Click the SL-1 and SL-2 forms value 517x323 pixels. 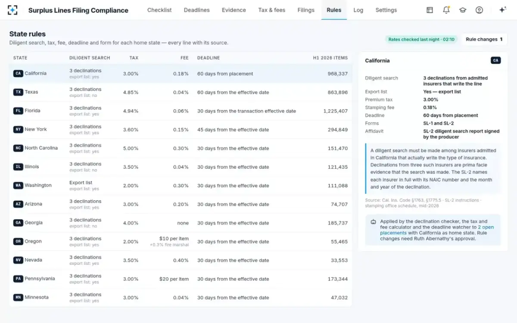tap(438, 123)
